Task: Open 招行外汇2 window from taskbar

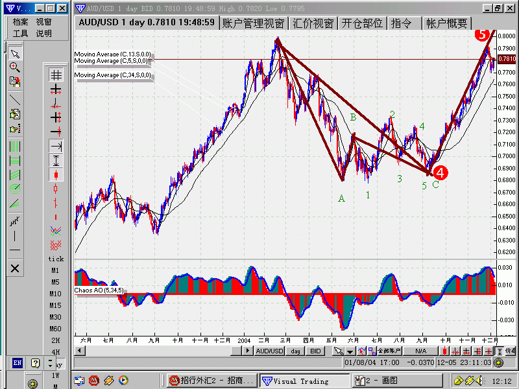Action: [x=212, y=381]
